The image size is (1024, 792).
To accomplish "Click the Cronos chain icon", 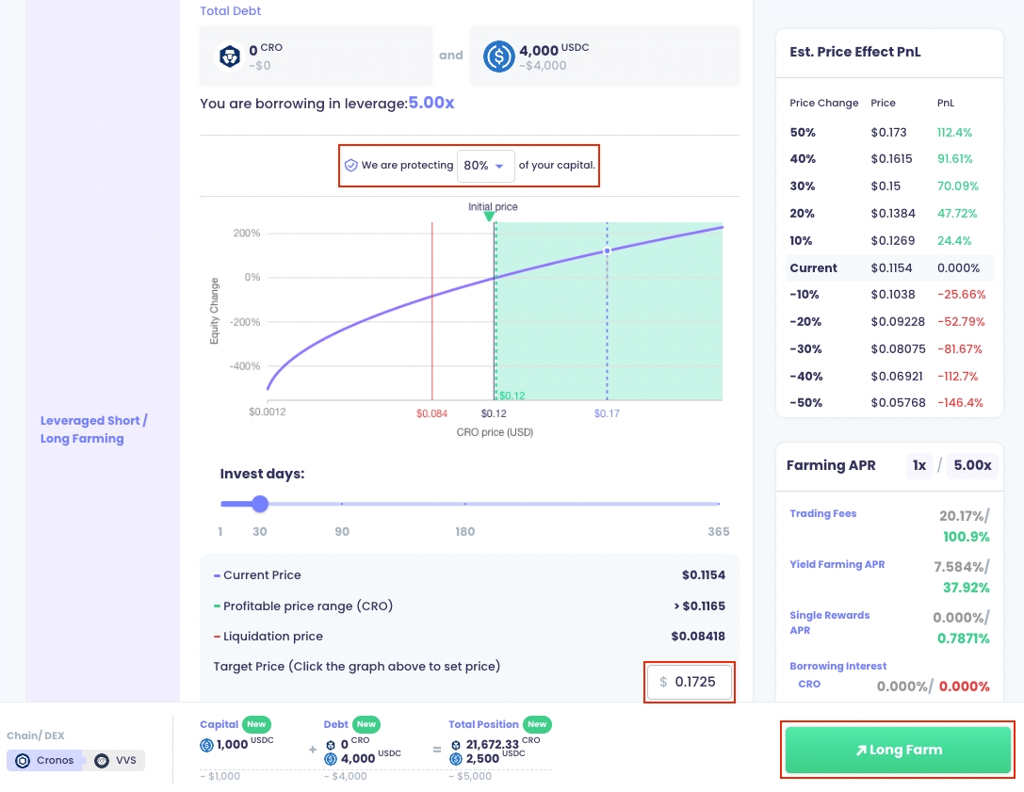I will tap(23, 760).
